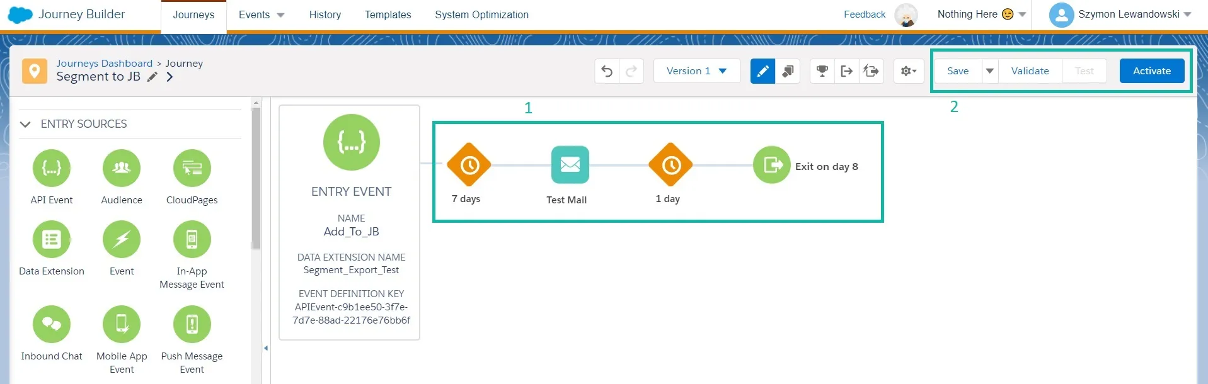Click the goal trophy icon

point(822,71)
